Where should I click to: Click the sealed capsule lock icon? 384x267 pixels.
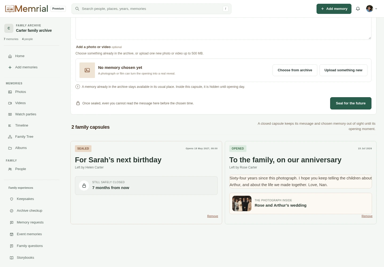(x=84, y=186)
